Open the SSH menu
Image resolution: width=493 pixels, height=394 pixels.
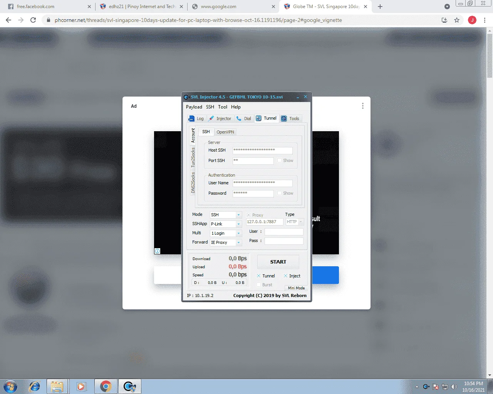tap(210, 107)
